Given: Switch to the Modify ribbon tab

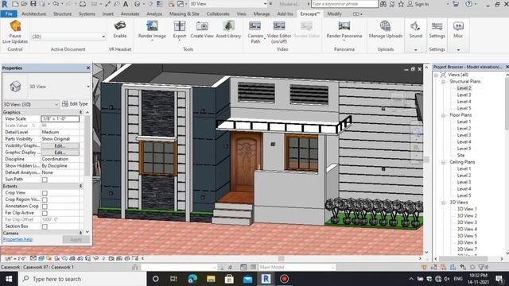Looking at the screenshot, I should click(x=334, y=14).
